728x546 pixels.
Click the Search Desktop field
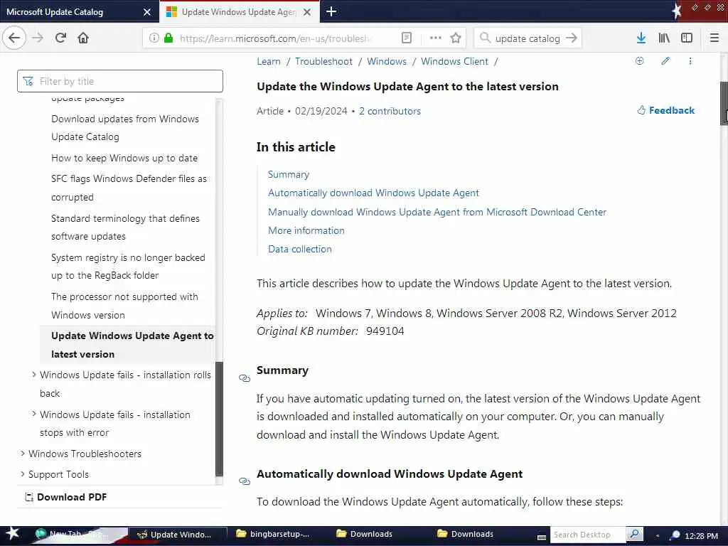(587, 535)
